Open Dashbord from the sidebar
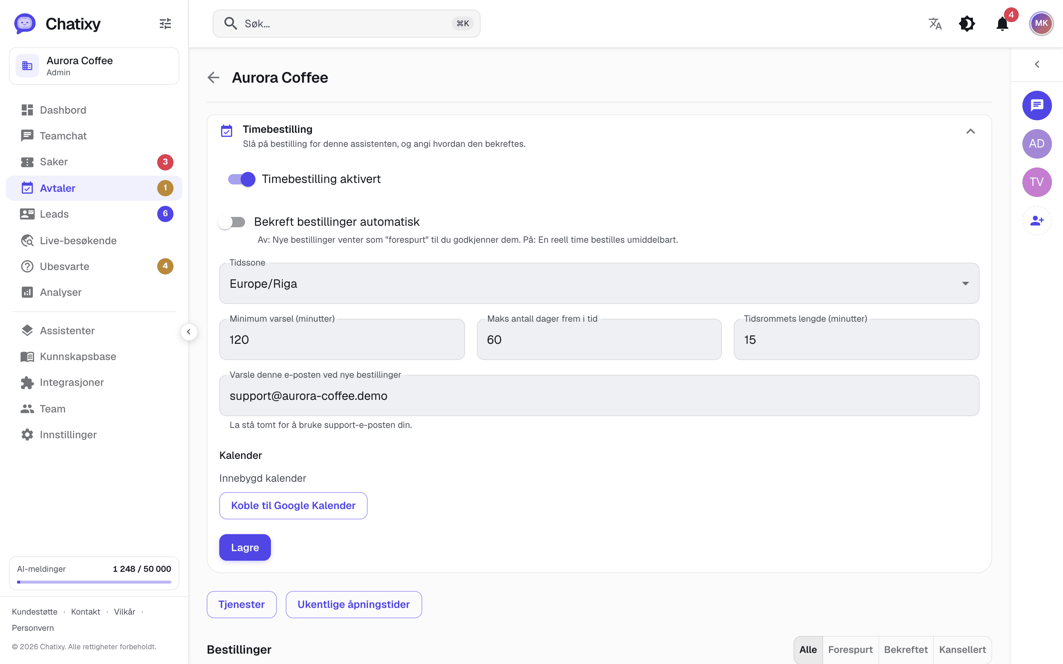 (x=94, y=110)
